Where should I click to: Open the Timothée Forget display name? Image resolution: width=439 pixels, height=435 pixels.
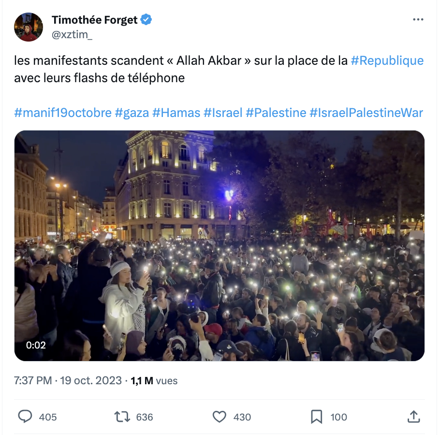point(95,20)
